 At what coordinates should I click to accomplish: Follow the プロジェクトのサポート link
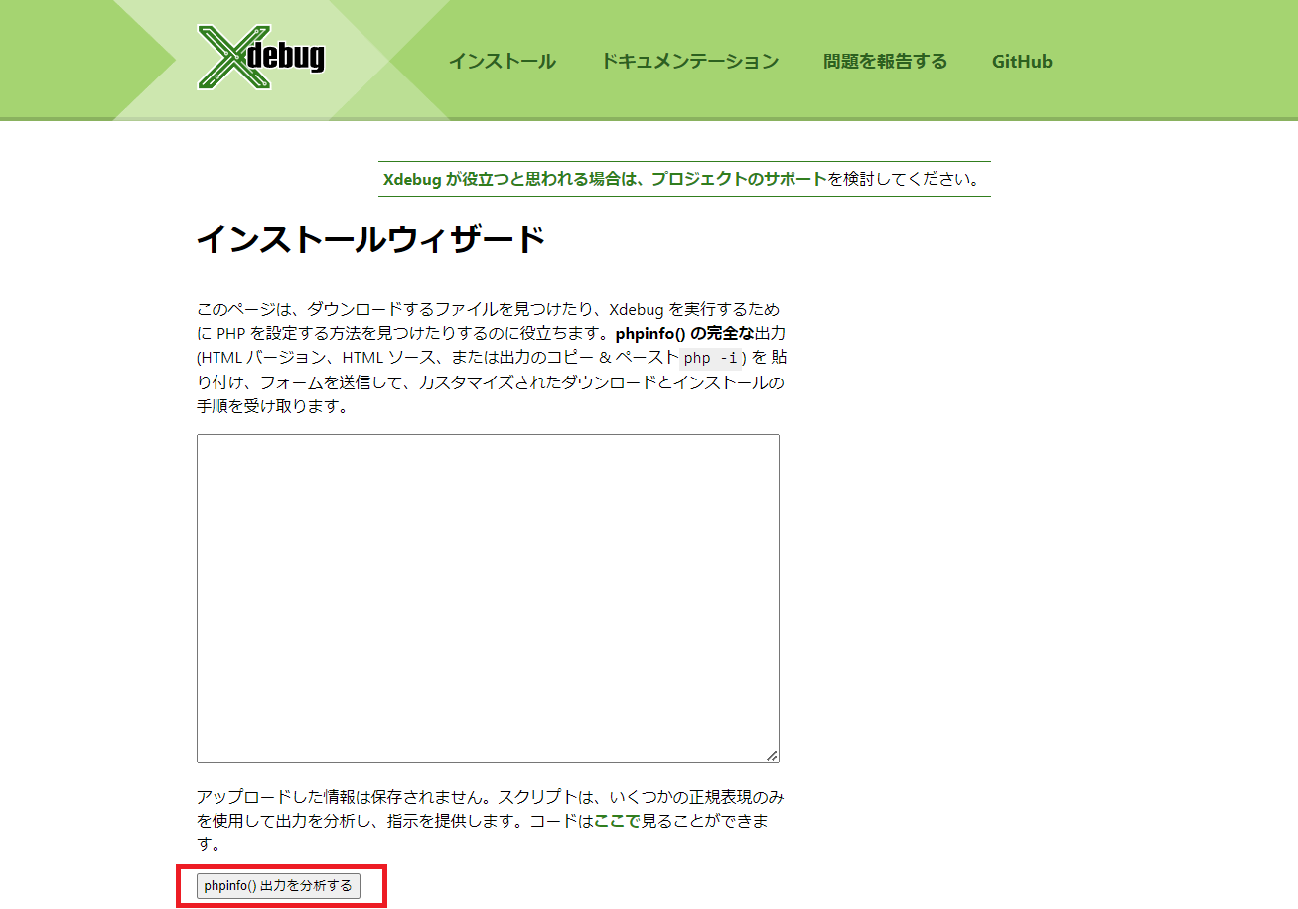pyautogui.click(x=739, y=180)
